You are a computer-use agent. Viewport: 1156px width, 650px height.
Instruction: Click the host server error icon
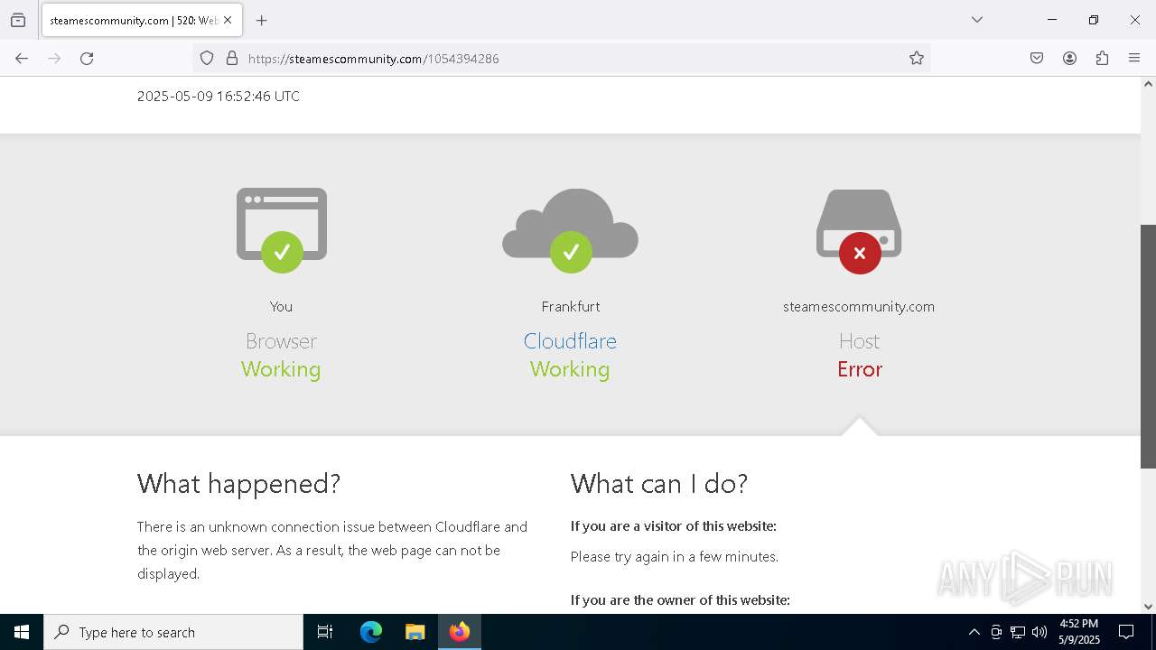(859, 231)
